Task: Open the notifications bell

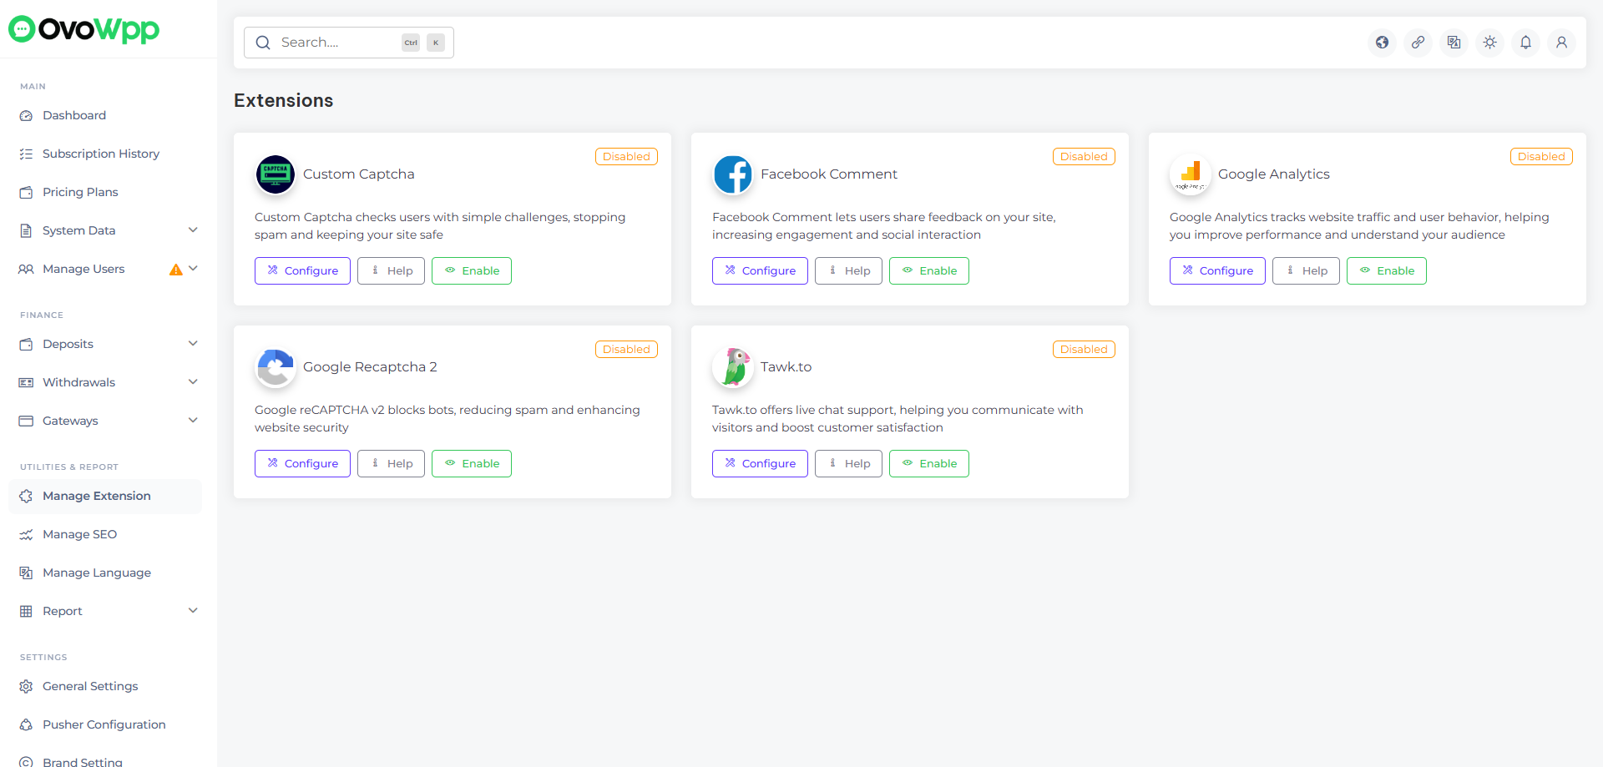Action: tap(1526, 43)
